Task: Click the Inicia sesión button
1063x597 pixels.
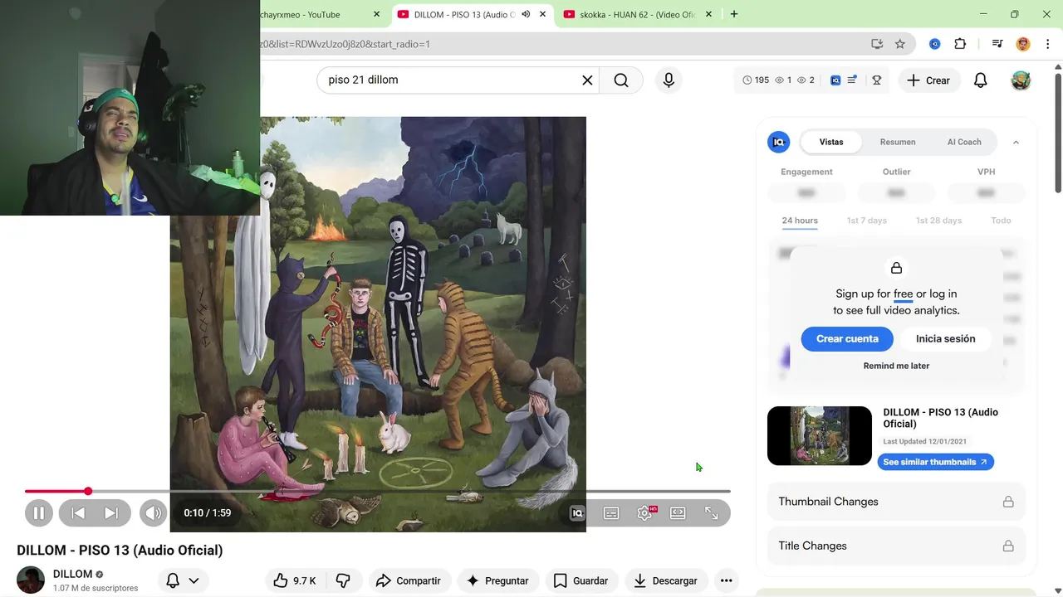Action: pyautogui.click(x=946, y=338)
